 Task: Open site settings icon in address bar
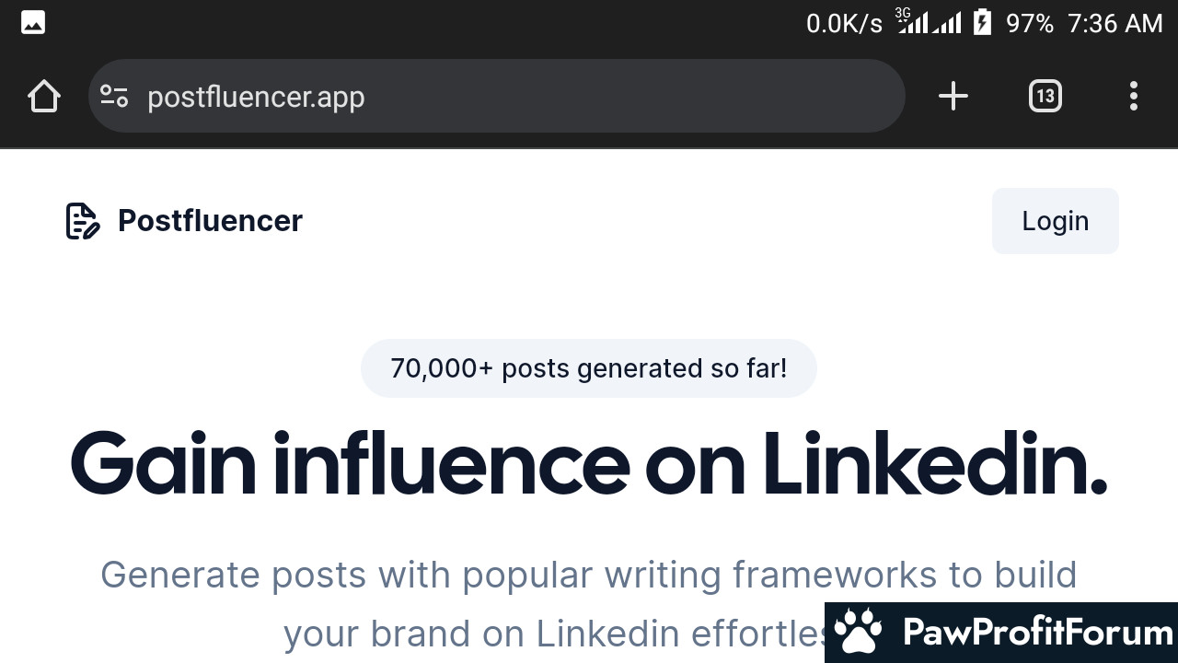click(x=114, y=96)
